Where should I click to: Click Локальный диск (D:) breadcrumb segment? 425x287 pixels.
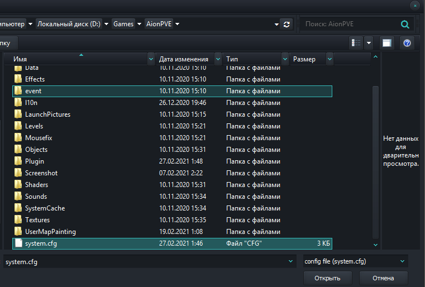tap(69, 24)
